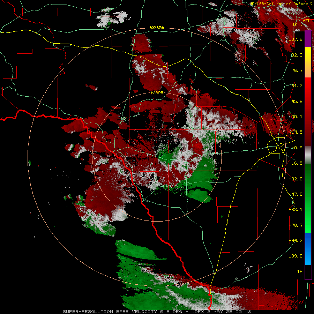Click the black TH band of the color scale

pos(308,272)
